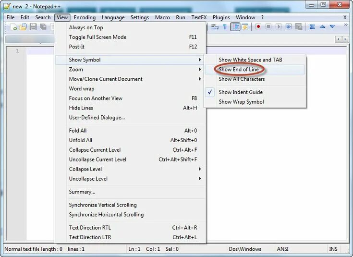The image size is (353, 257).
Task: Toggle the Word Wrap toolbar icon
Action: tap(215, 27)
